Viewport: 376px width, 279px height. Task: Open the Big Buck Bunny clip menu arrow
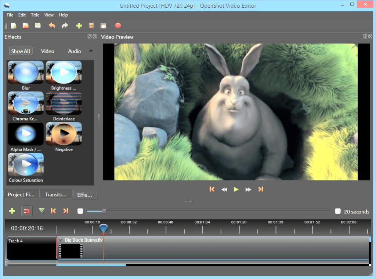tap(61, 240)
